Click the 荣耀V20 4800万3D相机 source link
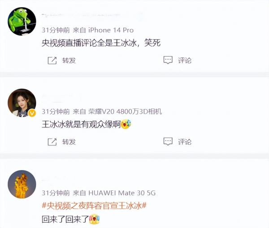 125,112
